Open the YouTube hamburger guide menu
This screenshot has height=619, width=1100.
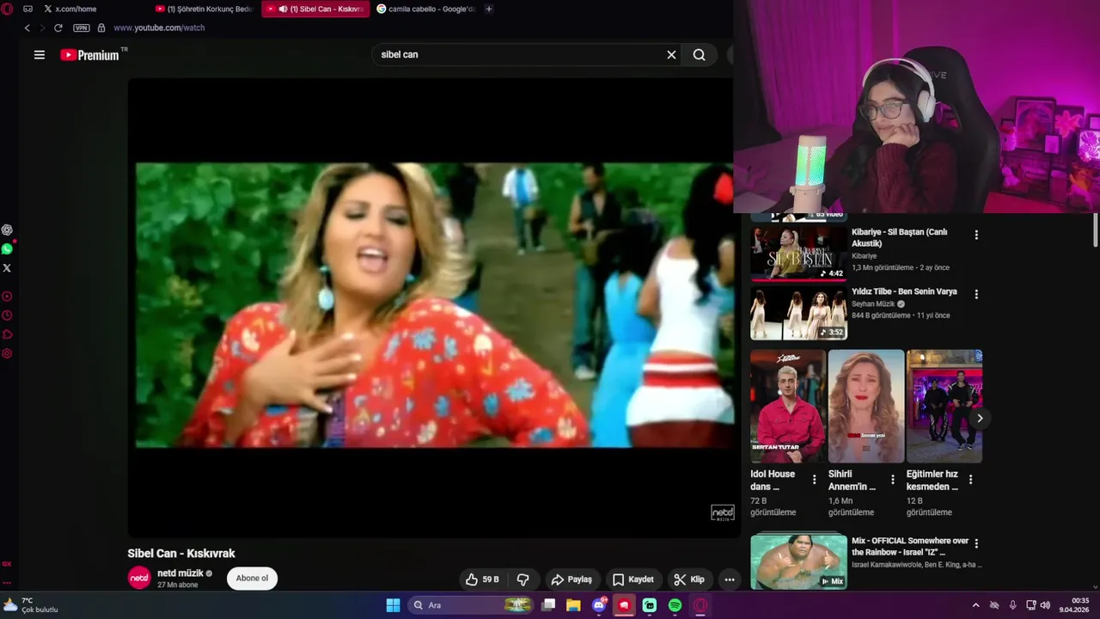[39, 55]
